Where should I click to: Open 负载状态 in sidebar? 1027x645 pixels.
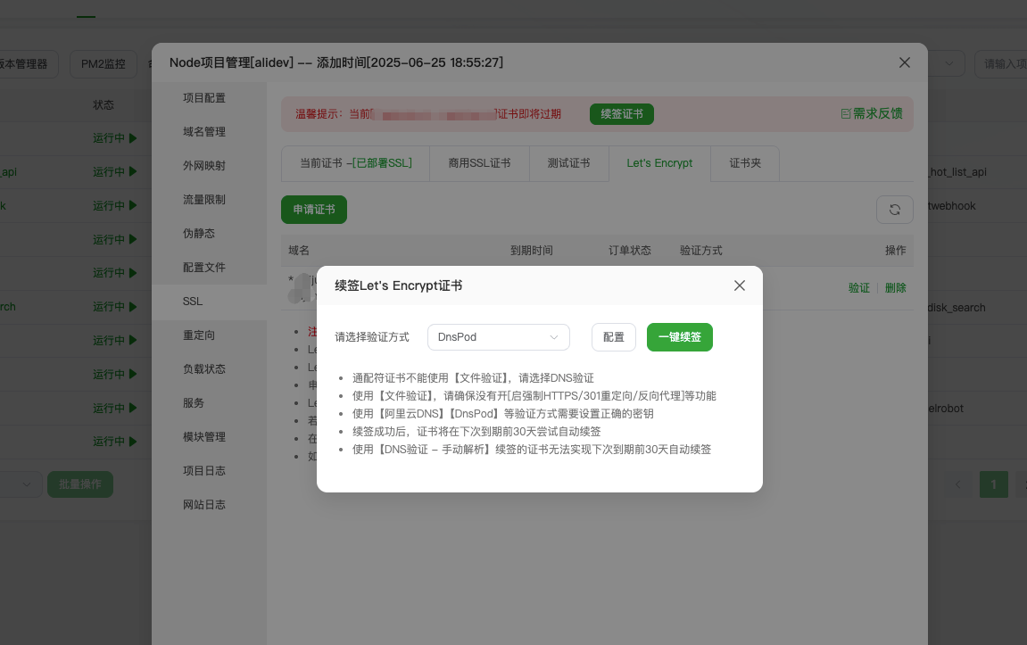204,368
